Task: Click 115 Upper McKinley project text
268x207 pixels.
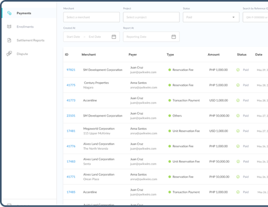Action: [x=97, y=133]
